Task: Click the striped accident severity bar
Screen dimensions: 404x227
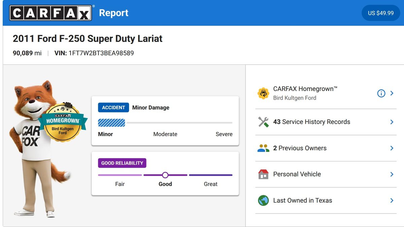Action: coord(111,123)
